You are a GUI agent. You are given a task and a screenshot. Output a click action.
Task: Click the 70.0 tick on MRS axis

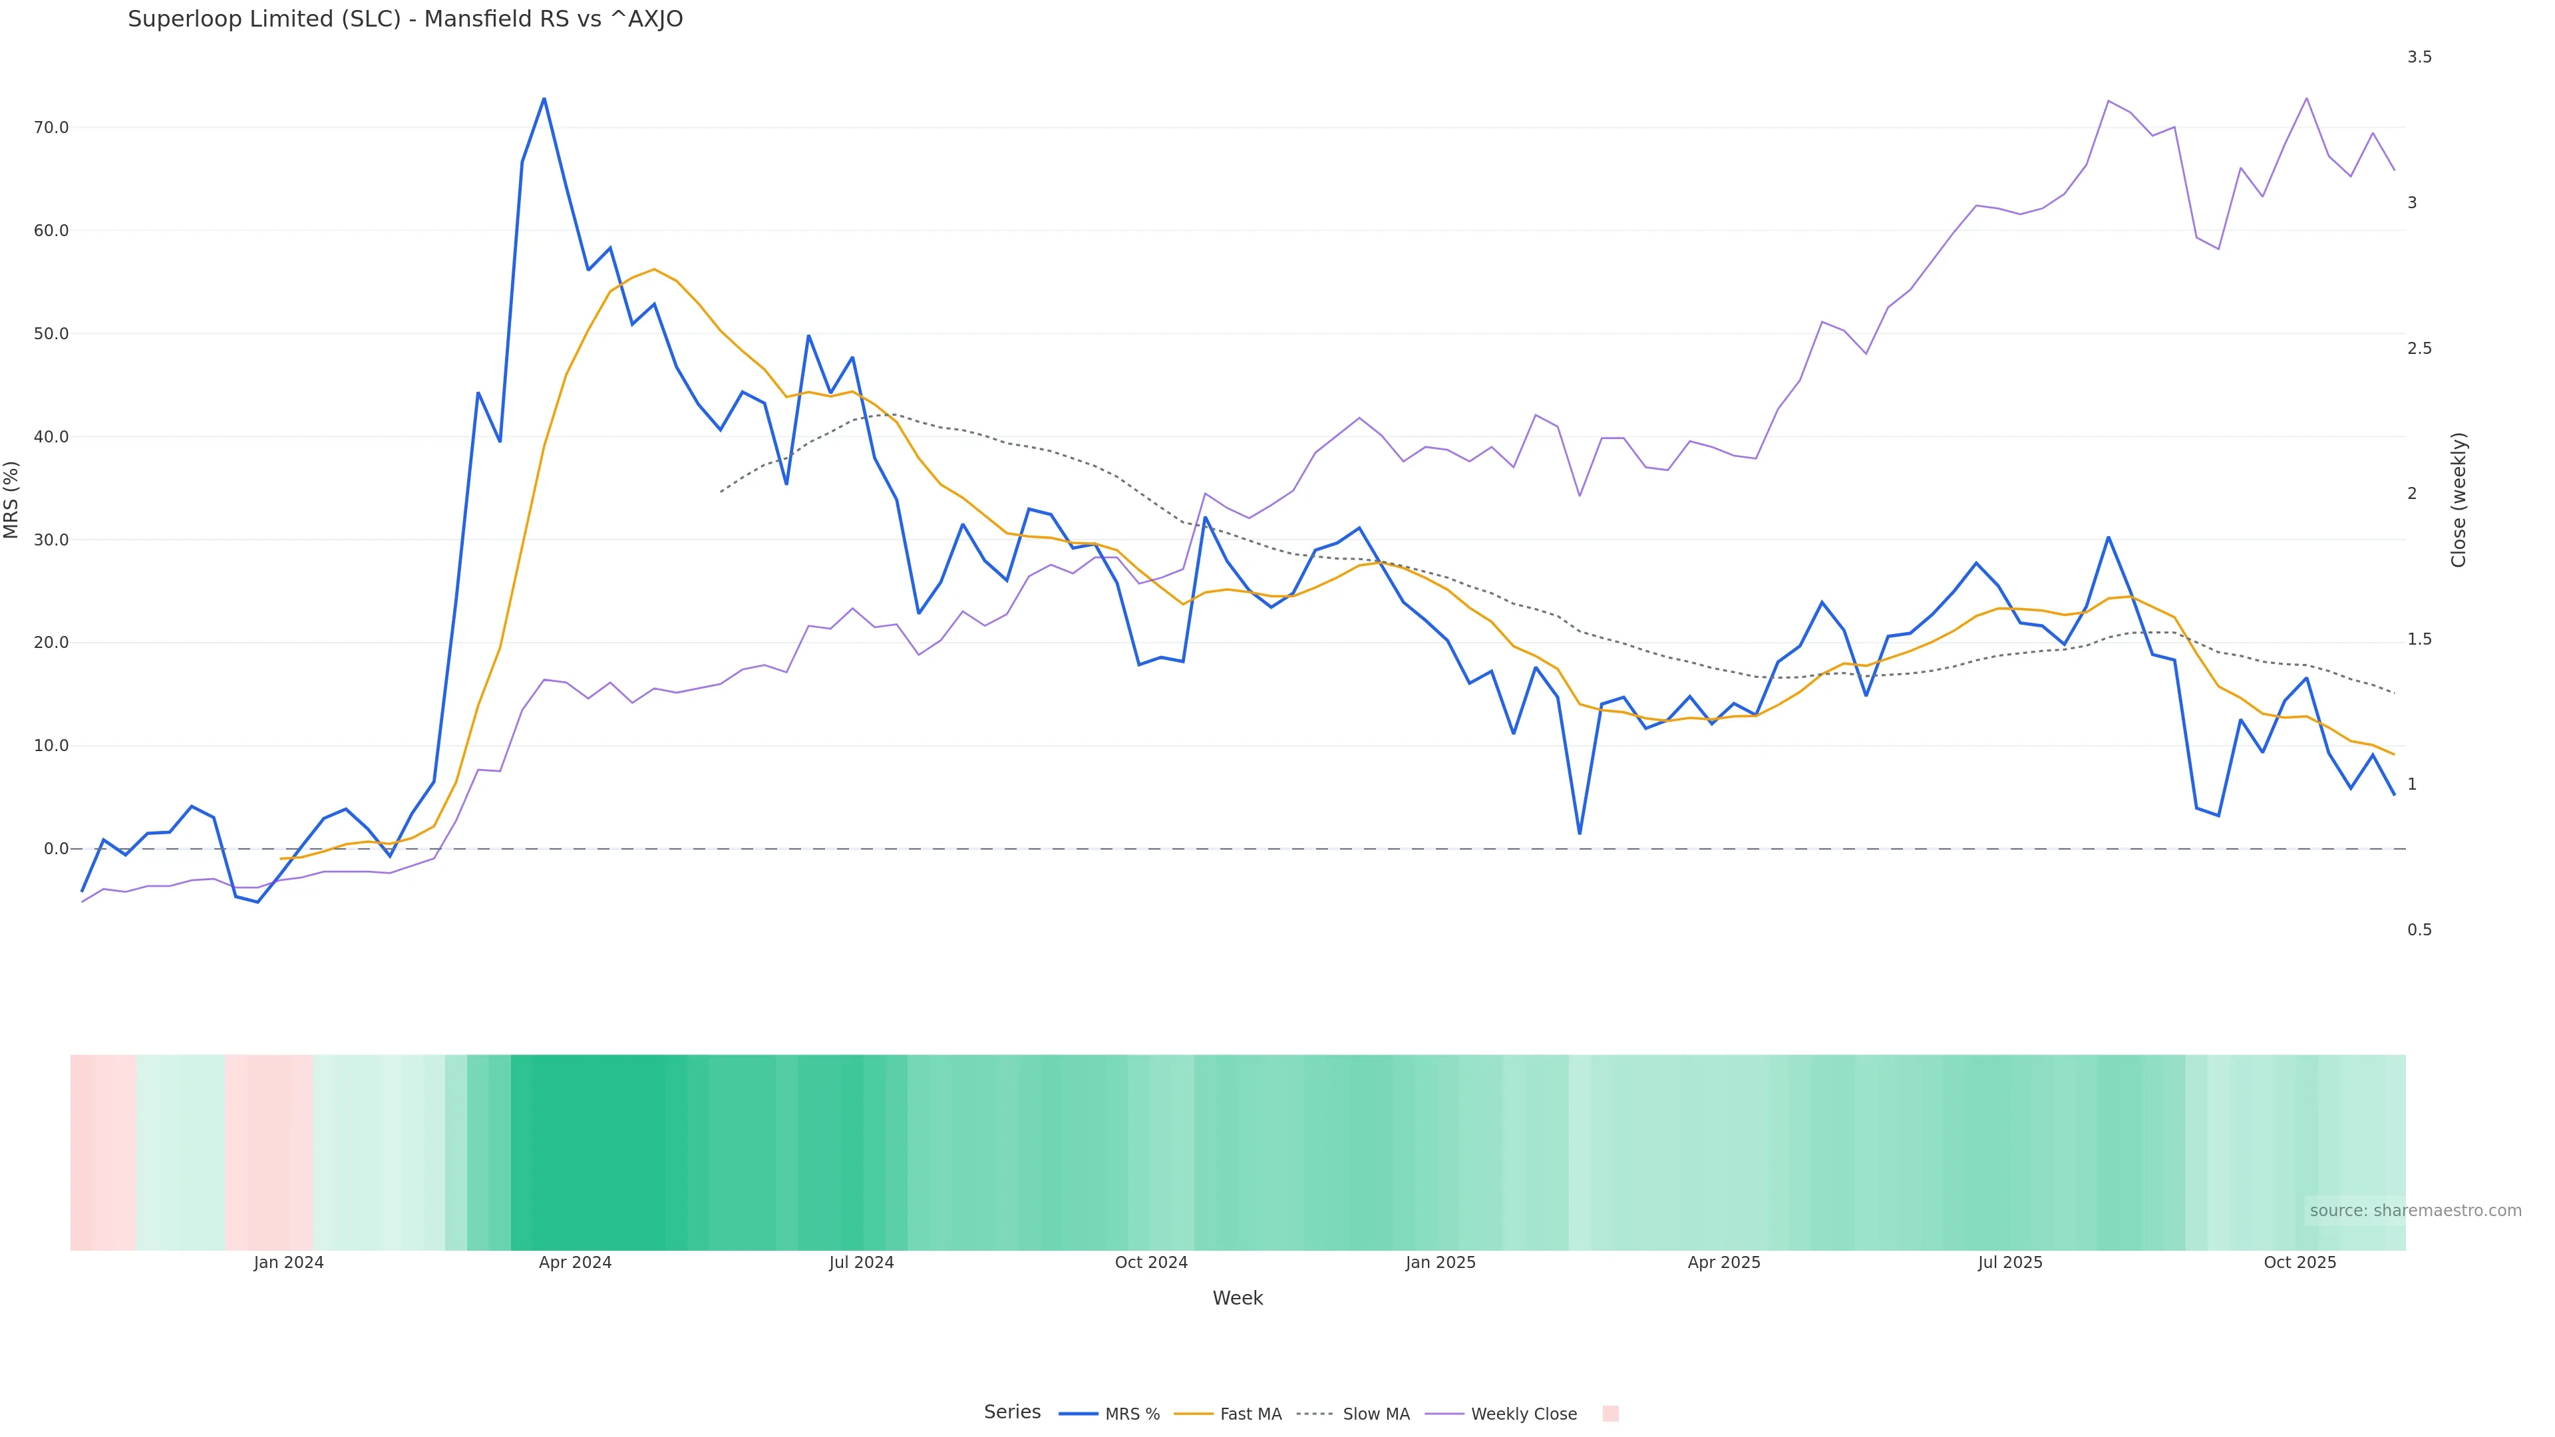(x=51, y=128)
